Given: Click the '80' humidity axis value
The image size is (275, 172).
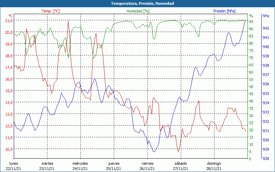Looking at the screenshot, I should (251, 43).
